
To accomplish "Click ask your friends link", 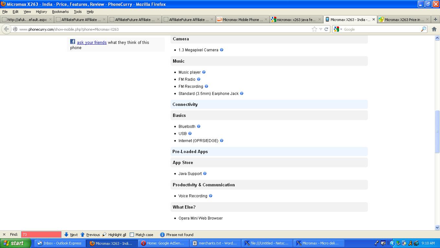I will tap(92, 42).
